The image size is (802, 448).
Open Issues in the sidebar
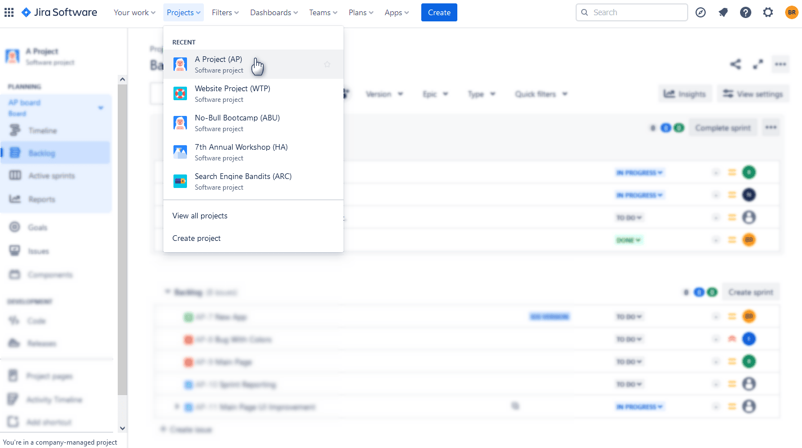tap(56, 251)
